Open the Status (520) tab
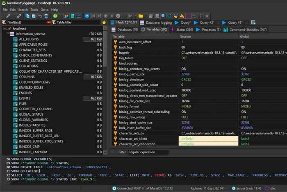 click(182, 29)
